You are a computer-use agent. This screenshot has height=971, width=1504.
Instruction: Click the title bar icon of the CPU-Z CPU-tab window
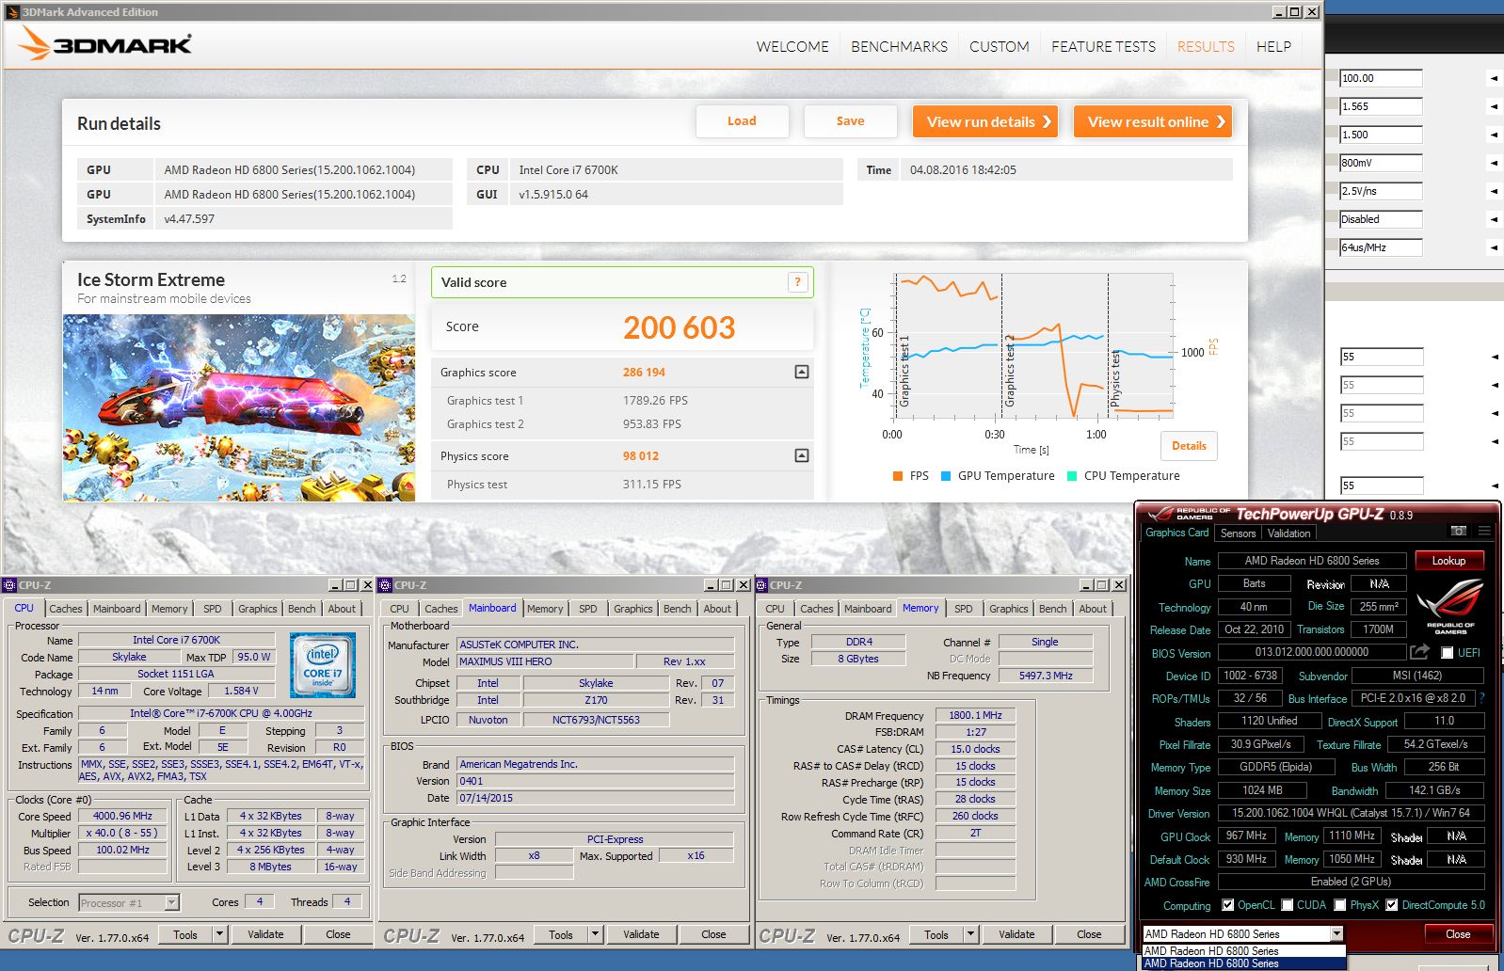pyautogui.click(x=9, y=584)
